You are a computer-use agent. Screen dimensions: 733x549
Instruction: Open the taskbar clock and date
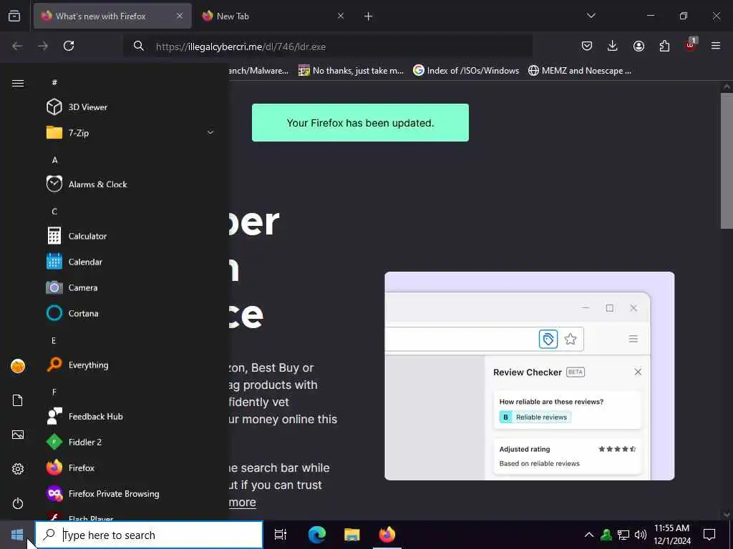(671, 535)
